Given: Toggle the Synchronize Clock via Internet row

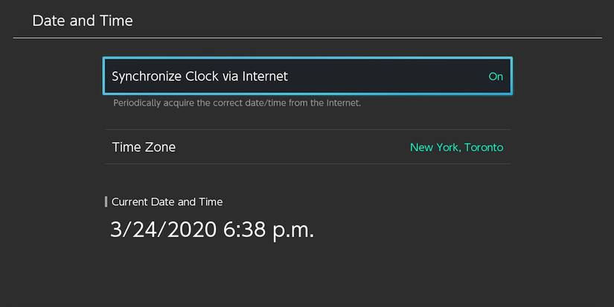Looking at the screenshot, I should (307, 76).
